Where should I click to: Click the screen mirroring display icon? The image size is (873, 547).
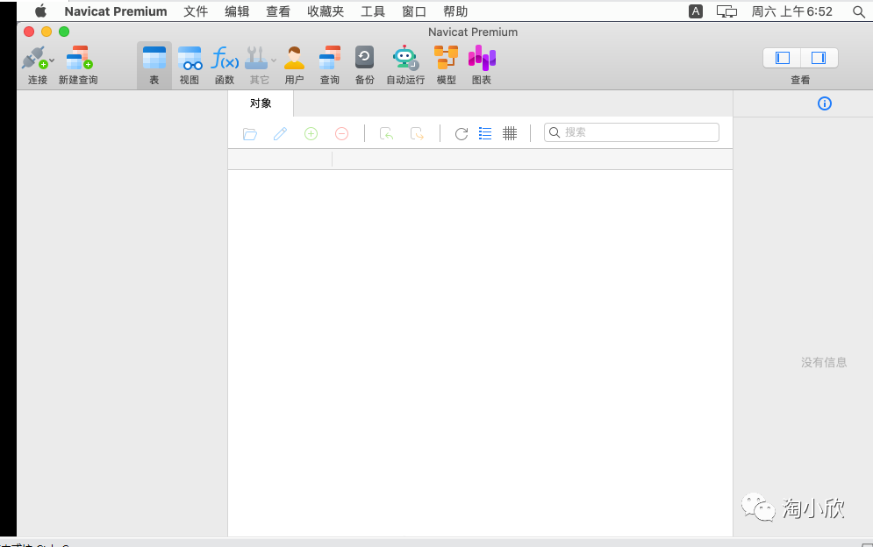tap(726, 11)
